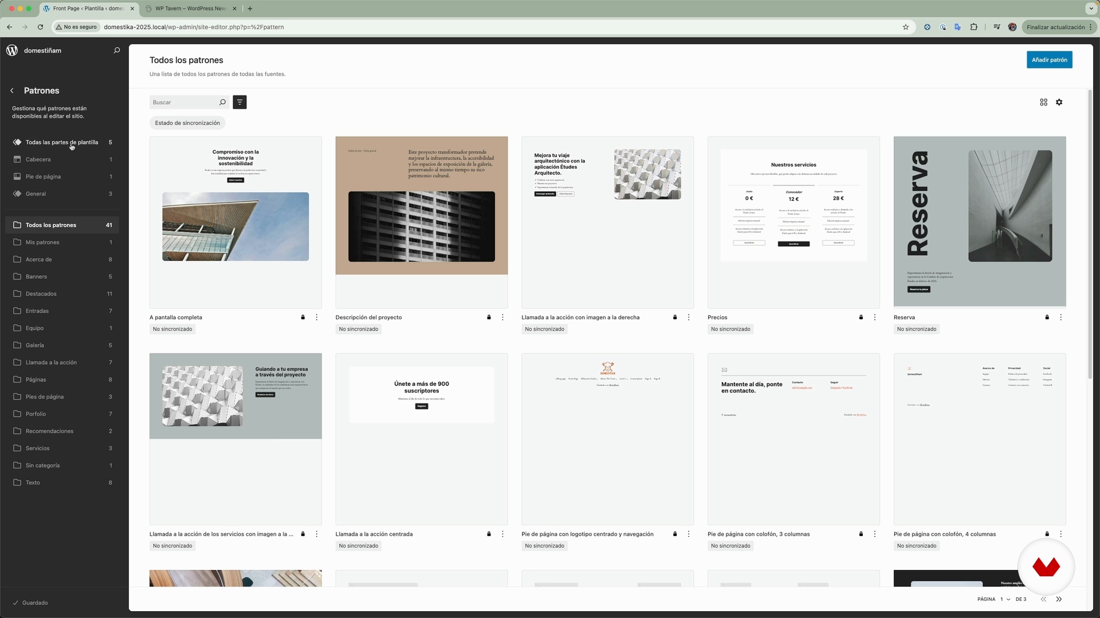Open the command palette search icon

point(117,50)
